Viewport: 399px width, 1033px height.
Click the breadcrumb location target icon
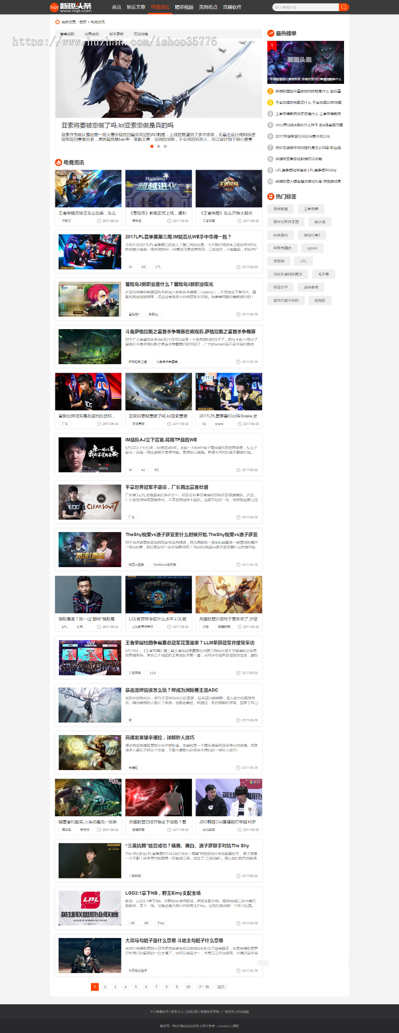pos(57,22)
